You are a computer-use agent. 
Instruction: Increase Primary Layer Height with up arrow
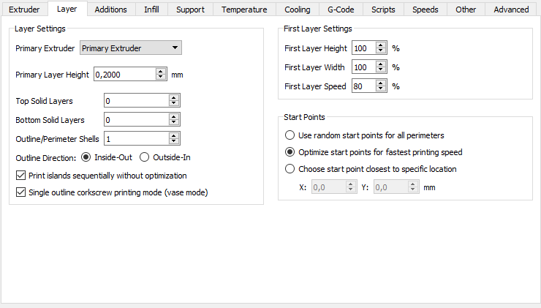click(160, 71)
